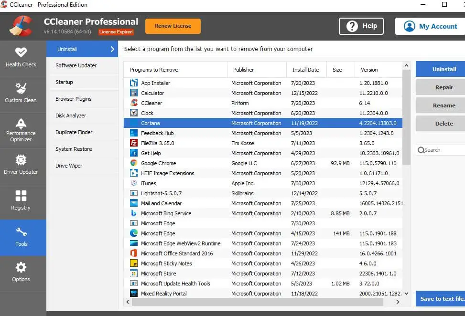Click the search magnifier icon

tap(421, 150)
